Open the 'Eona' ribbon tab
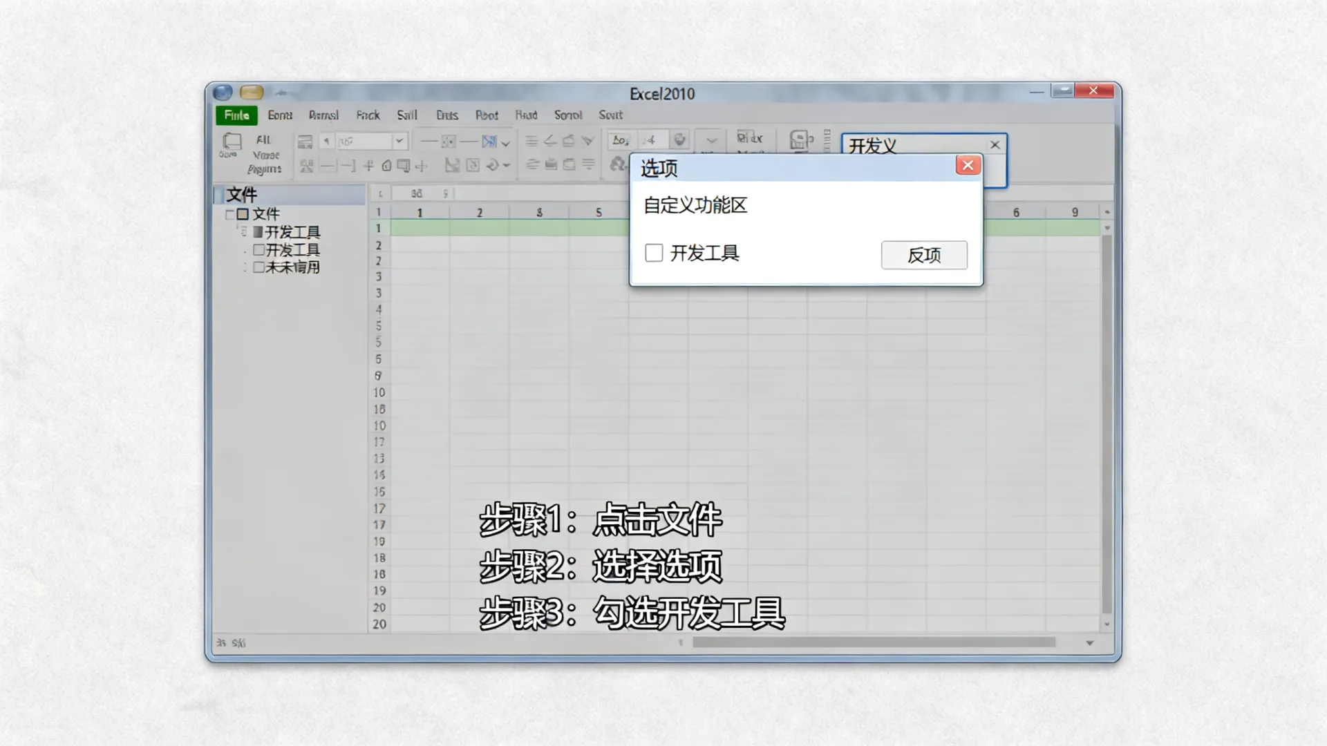The image size is (1327, 746). click(x=280, y=115)
